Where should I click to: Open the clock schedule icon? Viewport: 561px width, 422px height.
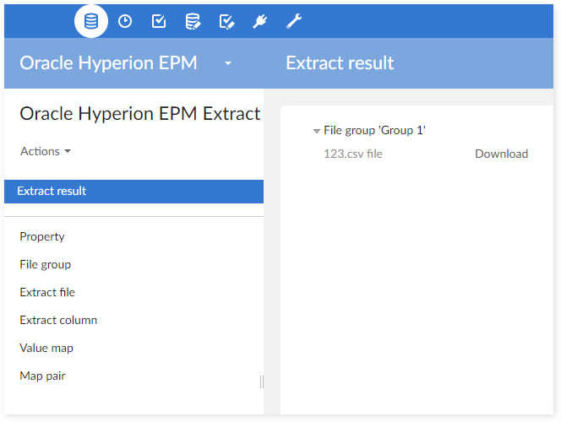click(125, 21)
